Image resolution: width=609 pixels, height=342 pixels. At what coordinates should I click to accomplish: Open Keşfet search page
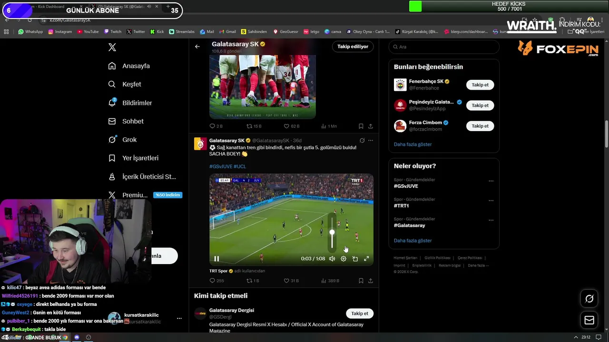125,84
